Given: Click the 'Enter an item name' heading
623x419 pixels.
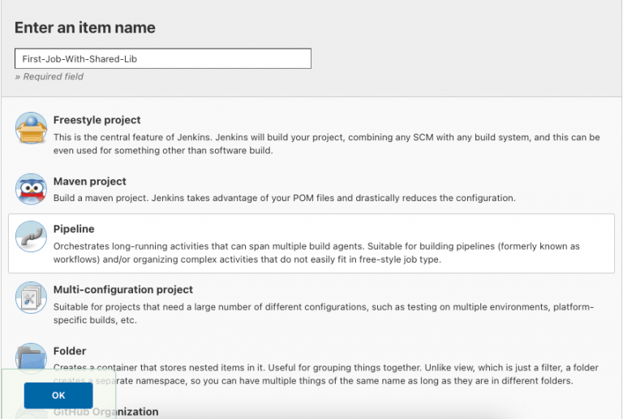Looking at the screenshot, I should (x=84, y=28).
